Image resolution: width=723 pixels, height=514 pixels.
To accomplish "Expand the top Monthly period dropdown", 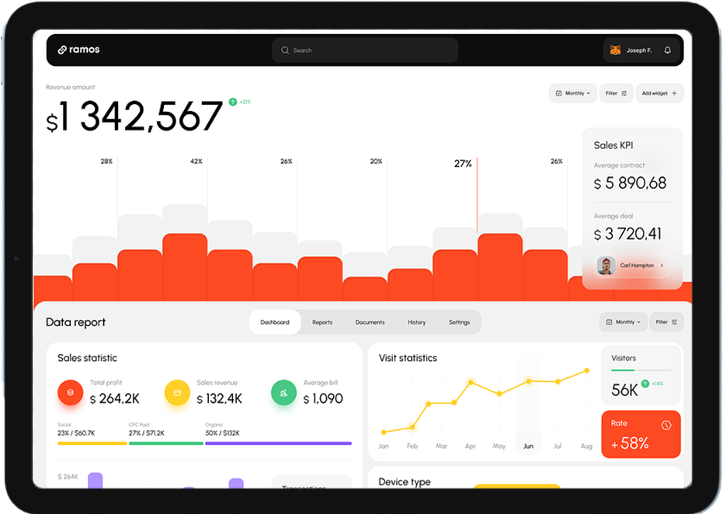I will click(x=573, y=93).
